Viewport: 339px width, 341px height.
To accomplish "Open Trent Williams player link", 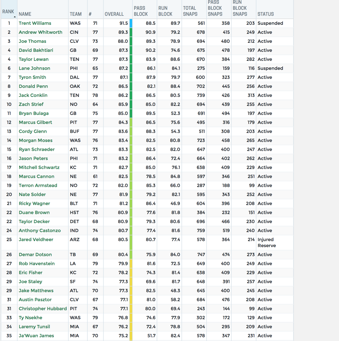I will point(35,23).
